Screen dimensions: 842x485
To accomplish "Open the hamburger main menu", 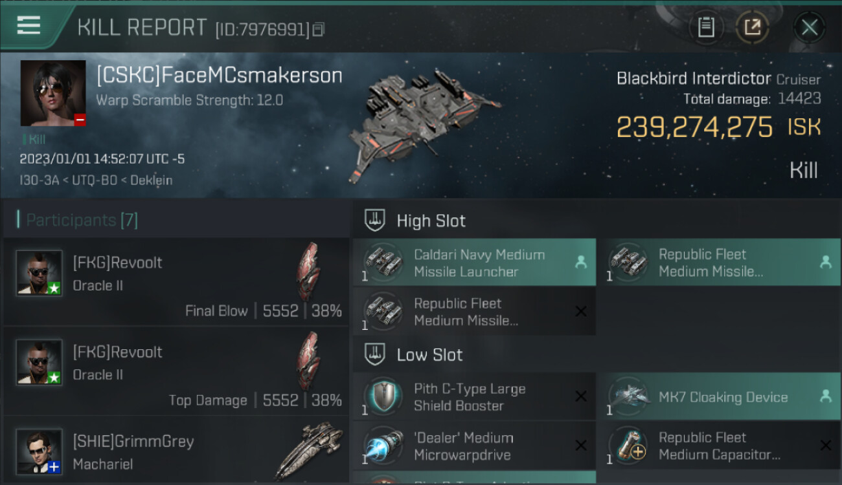I will (x=28, y=26).
